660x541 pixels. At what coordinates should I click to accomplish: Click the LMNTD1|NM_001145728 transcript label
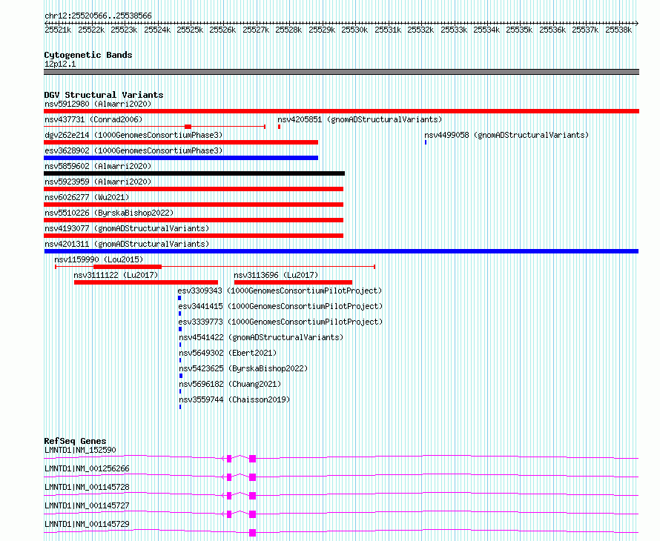point(87,487)
